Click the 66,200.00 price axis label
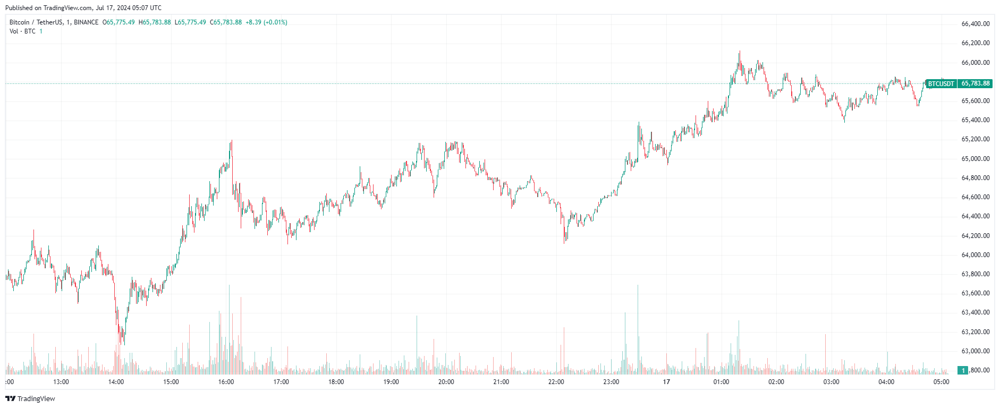The image size is (1000, 408). 976,43
